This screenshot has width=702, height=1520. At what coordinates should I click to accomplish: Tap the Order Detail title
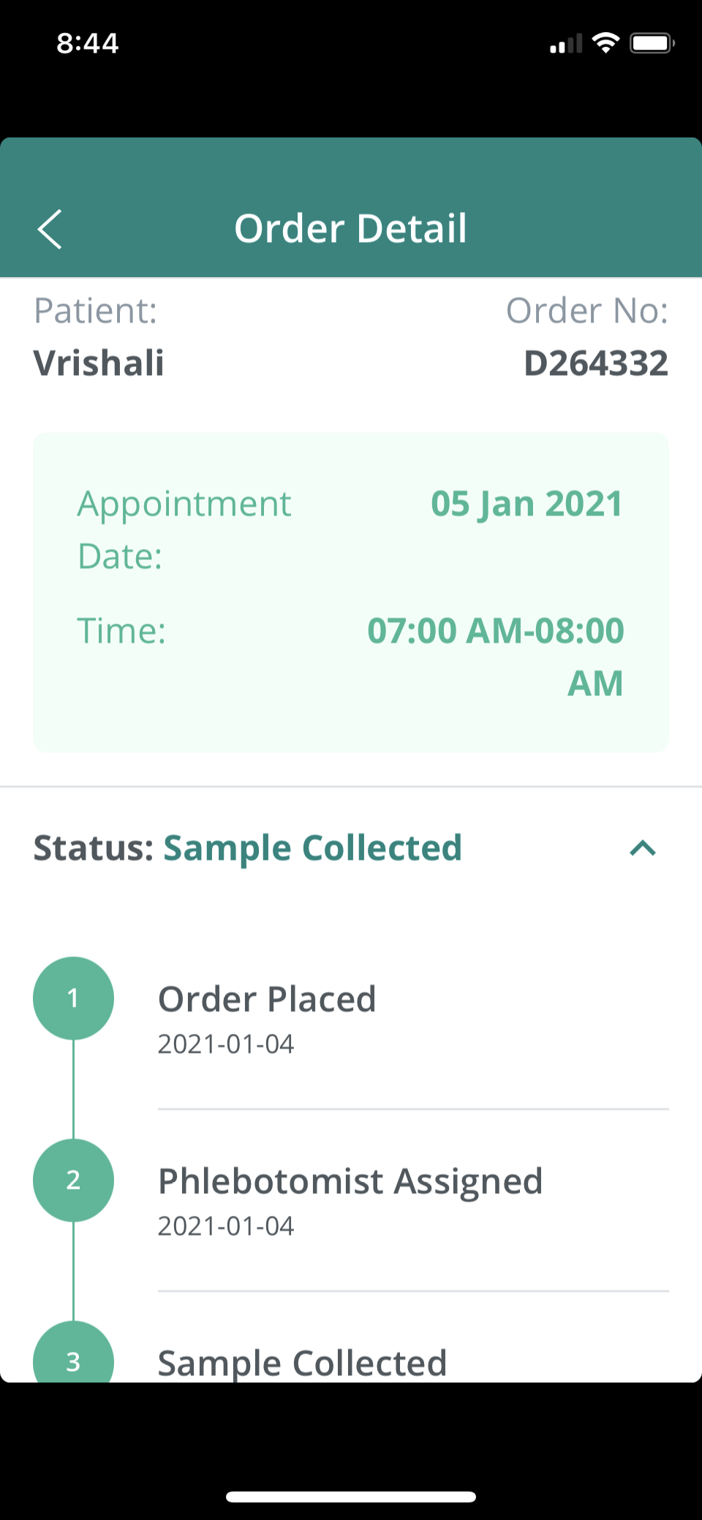pos(350,228)
